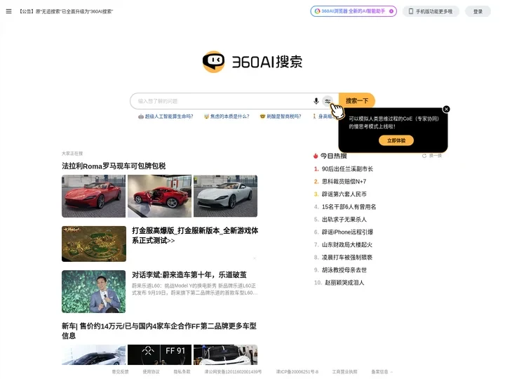The image size is (505, 379).
Task: Open hot search 胡泳教授母亲去世
Action: (344, 270)
